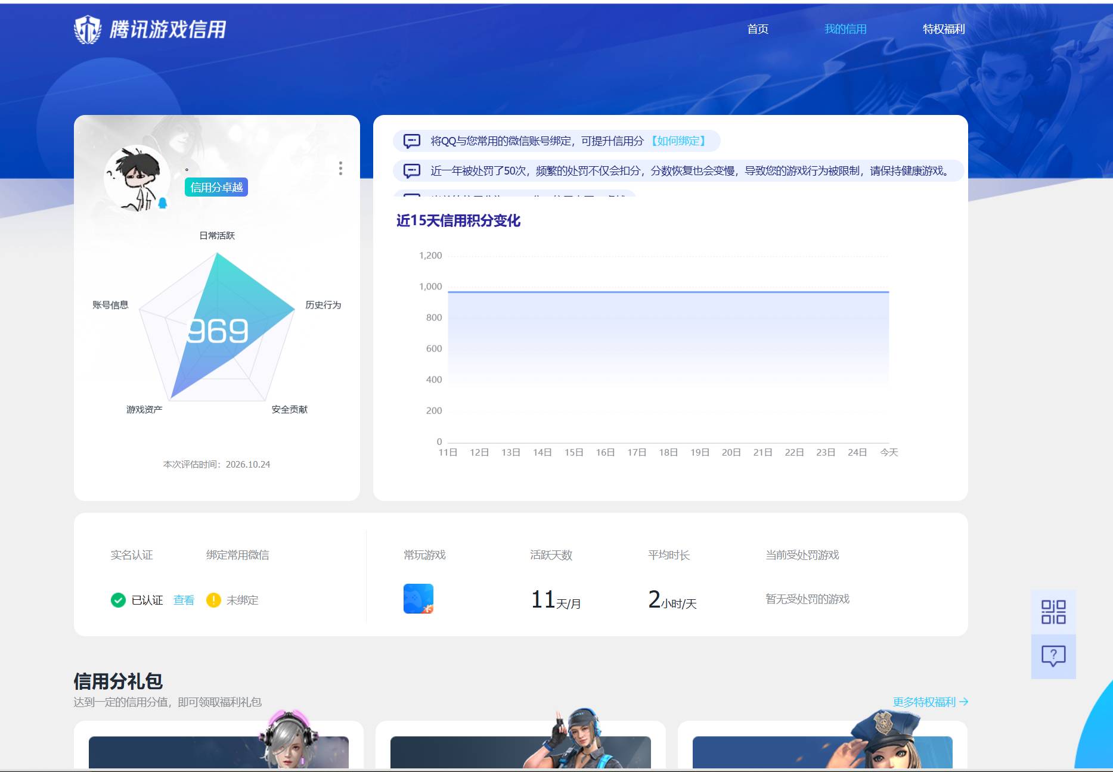Open the gift card with police officer
1113x772 pixels.
tap(823, 745)
